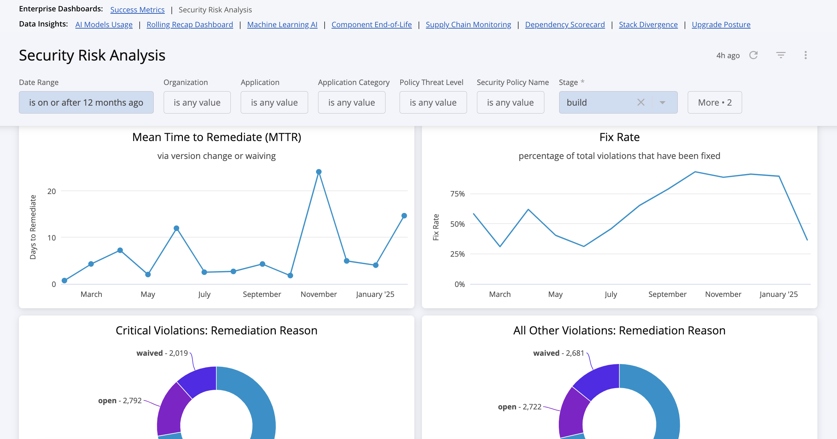Click the last MTTR data point after January '25
The height and width of the screenshot is (439, 837).
[x=404, y=216]
